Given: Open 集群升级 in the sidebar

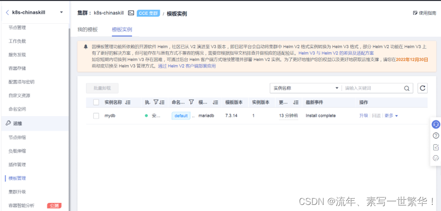Looking at the screenshot, I should coord(17,192).
